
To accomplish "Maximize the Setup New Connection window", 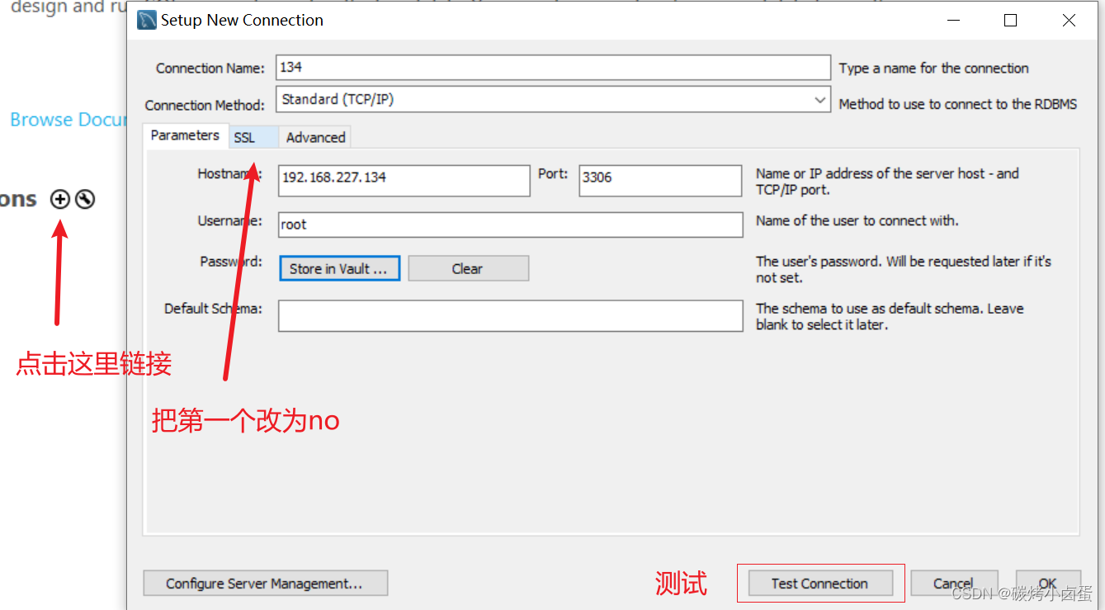I will click(1010, 21).
